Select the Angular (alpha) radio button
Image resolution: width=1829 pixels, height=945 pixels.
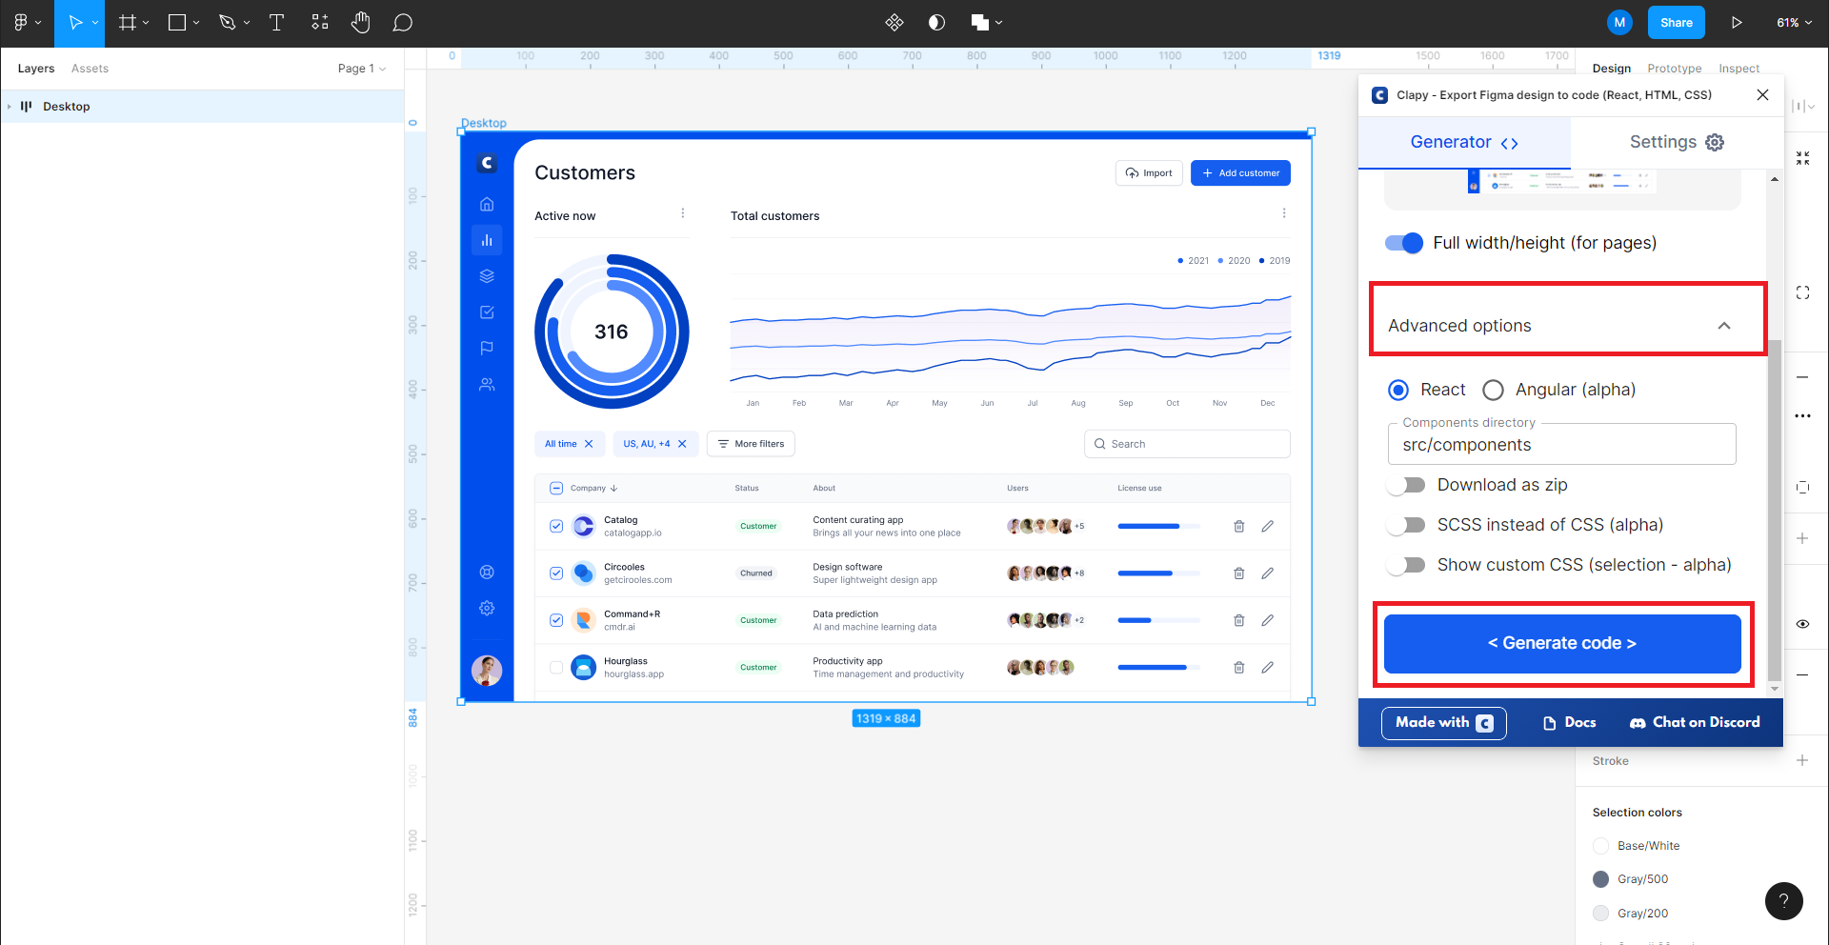click(1493, 390)
